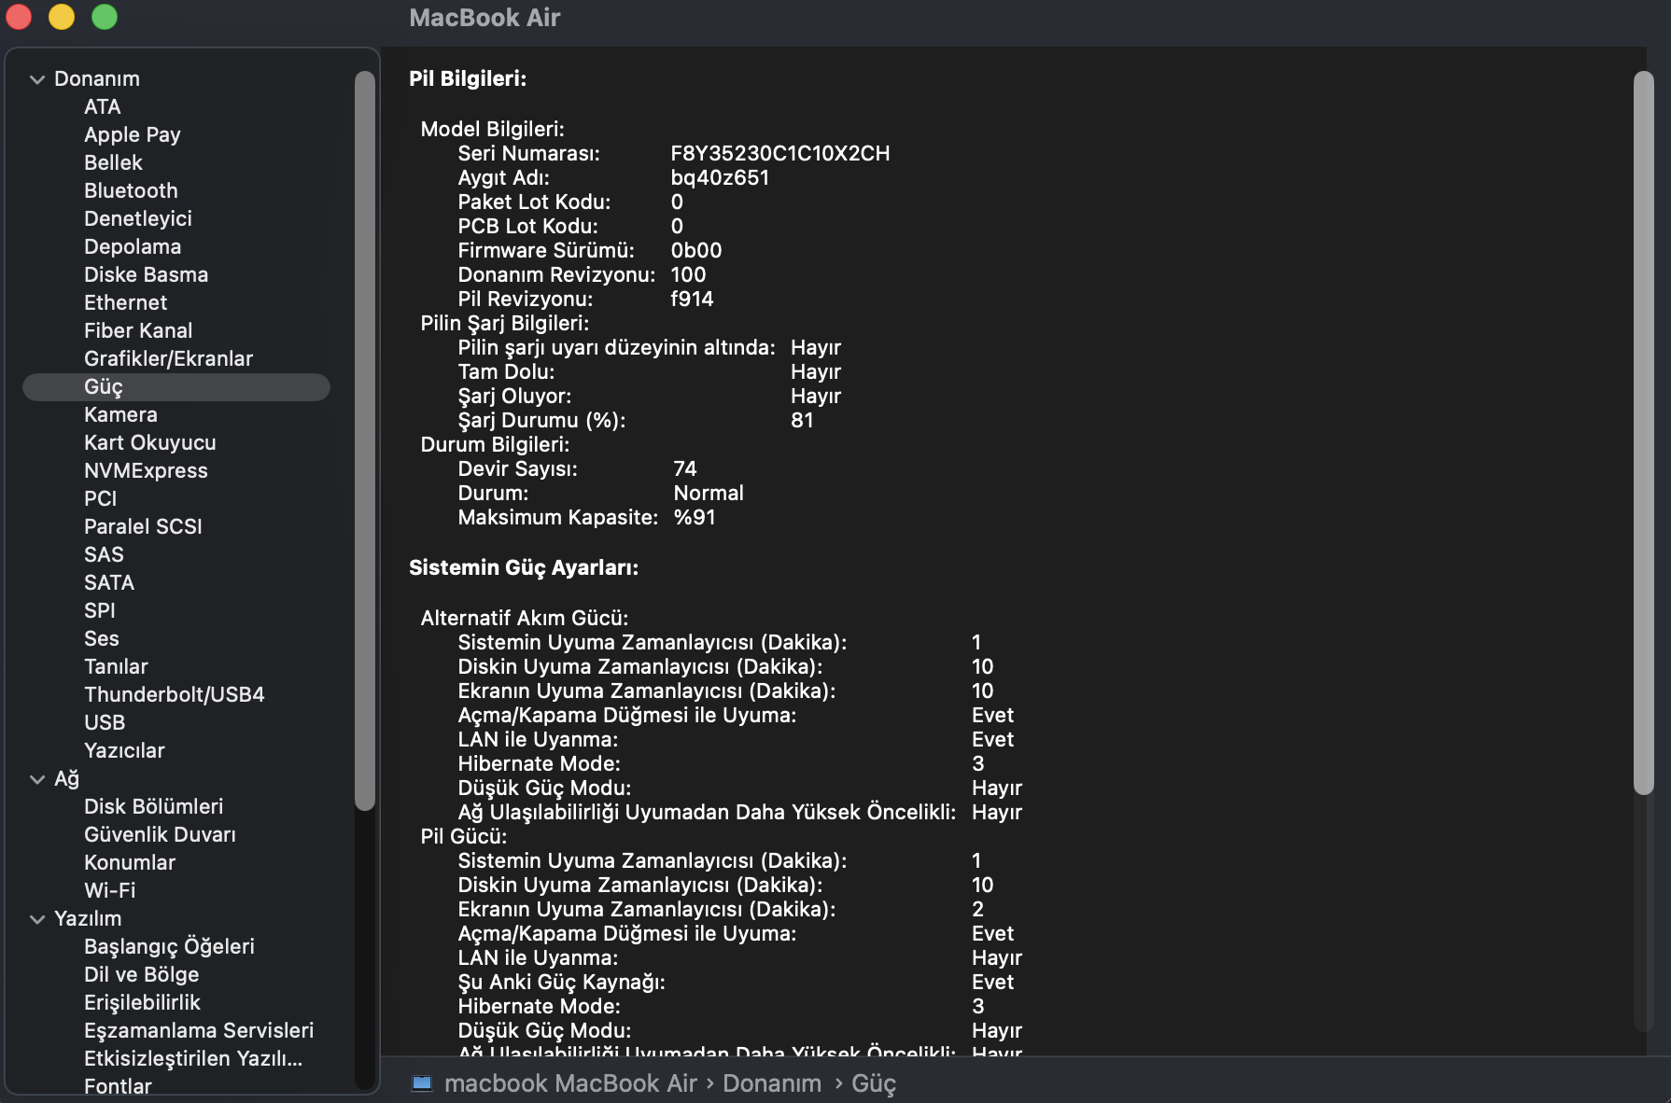The image size is (1671, 1103).
Task: Show Depolama storage information
Action: pyautogui.click(x=133, y=247)
